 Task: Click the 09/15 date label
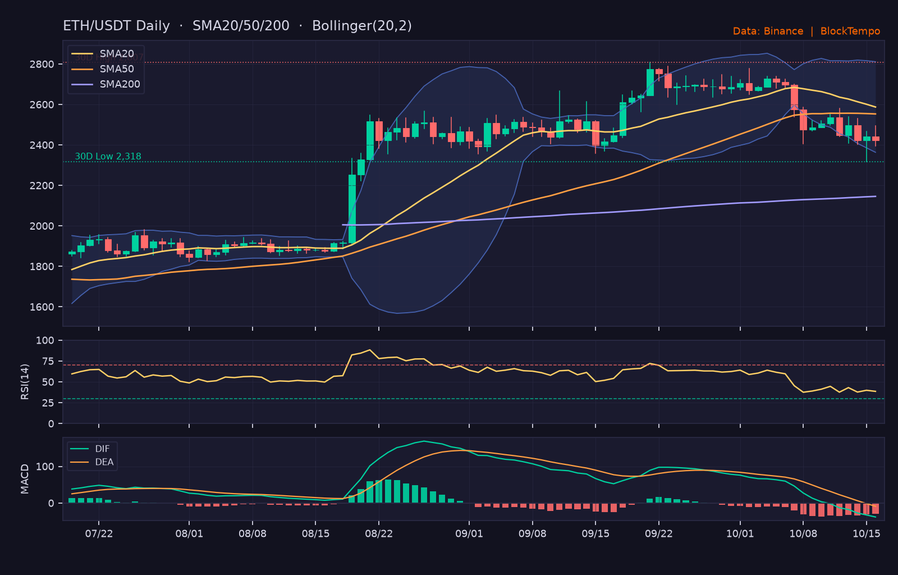coord(595,533)
